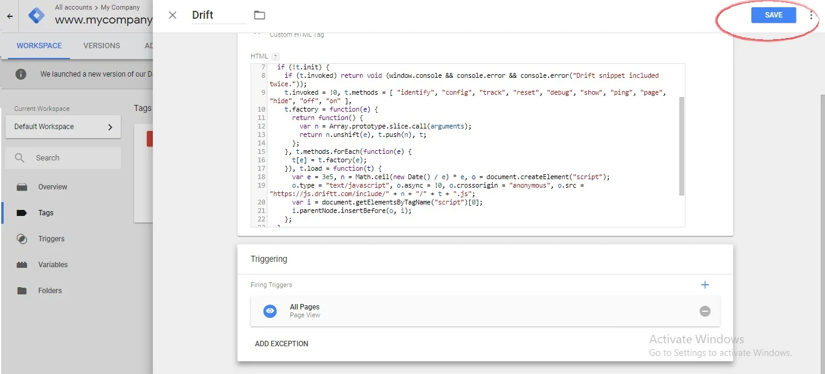Screen dimensions: 825x374
Task: Click the Triggers circle icon
Action: (22, 239)
